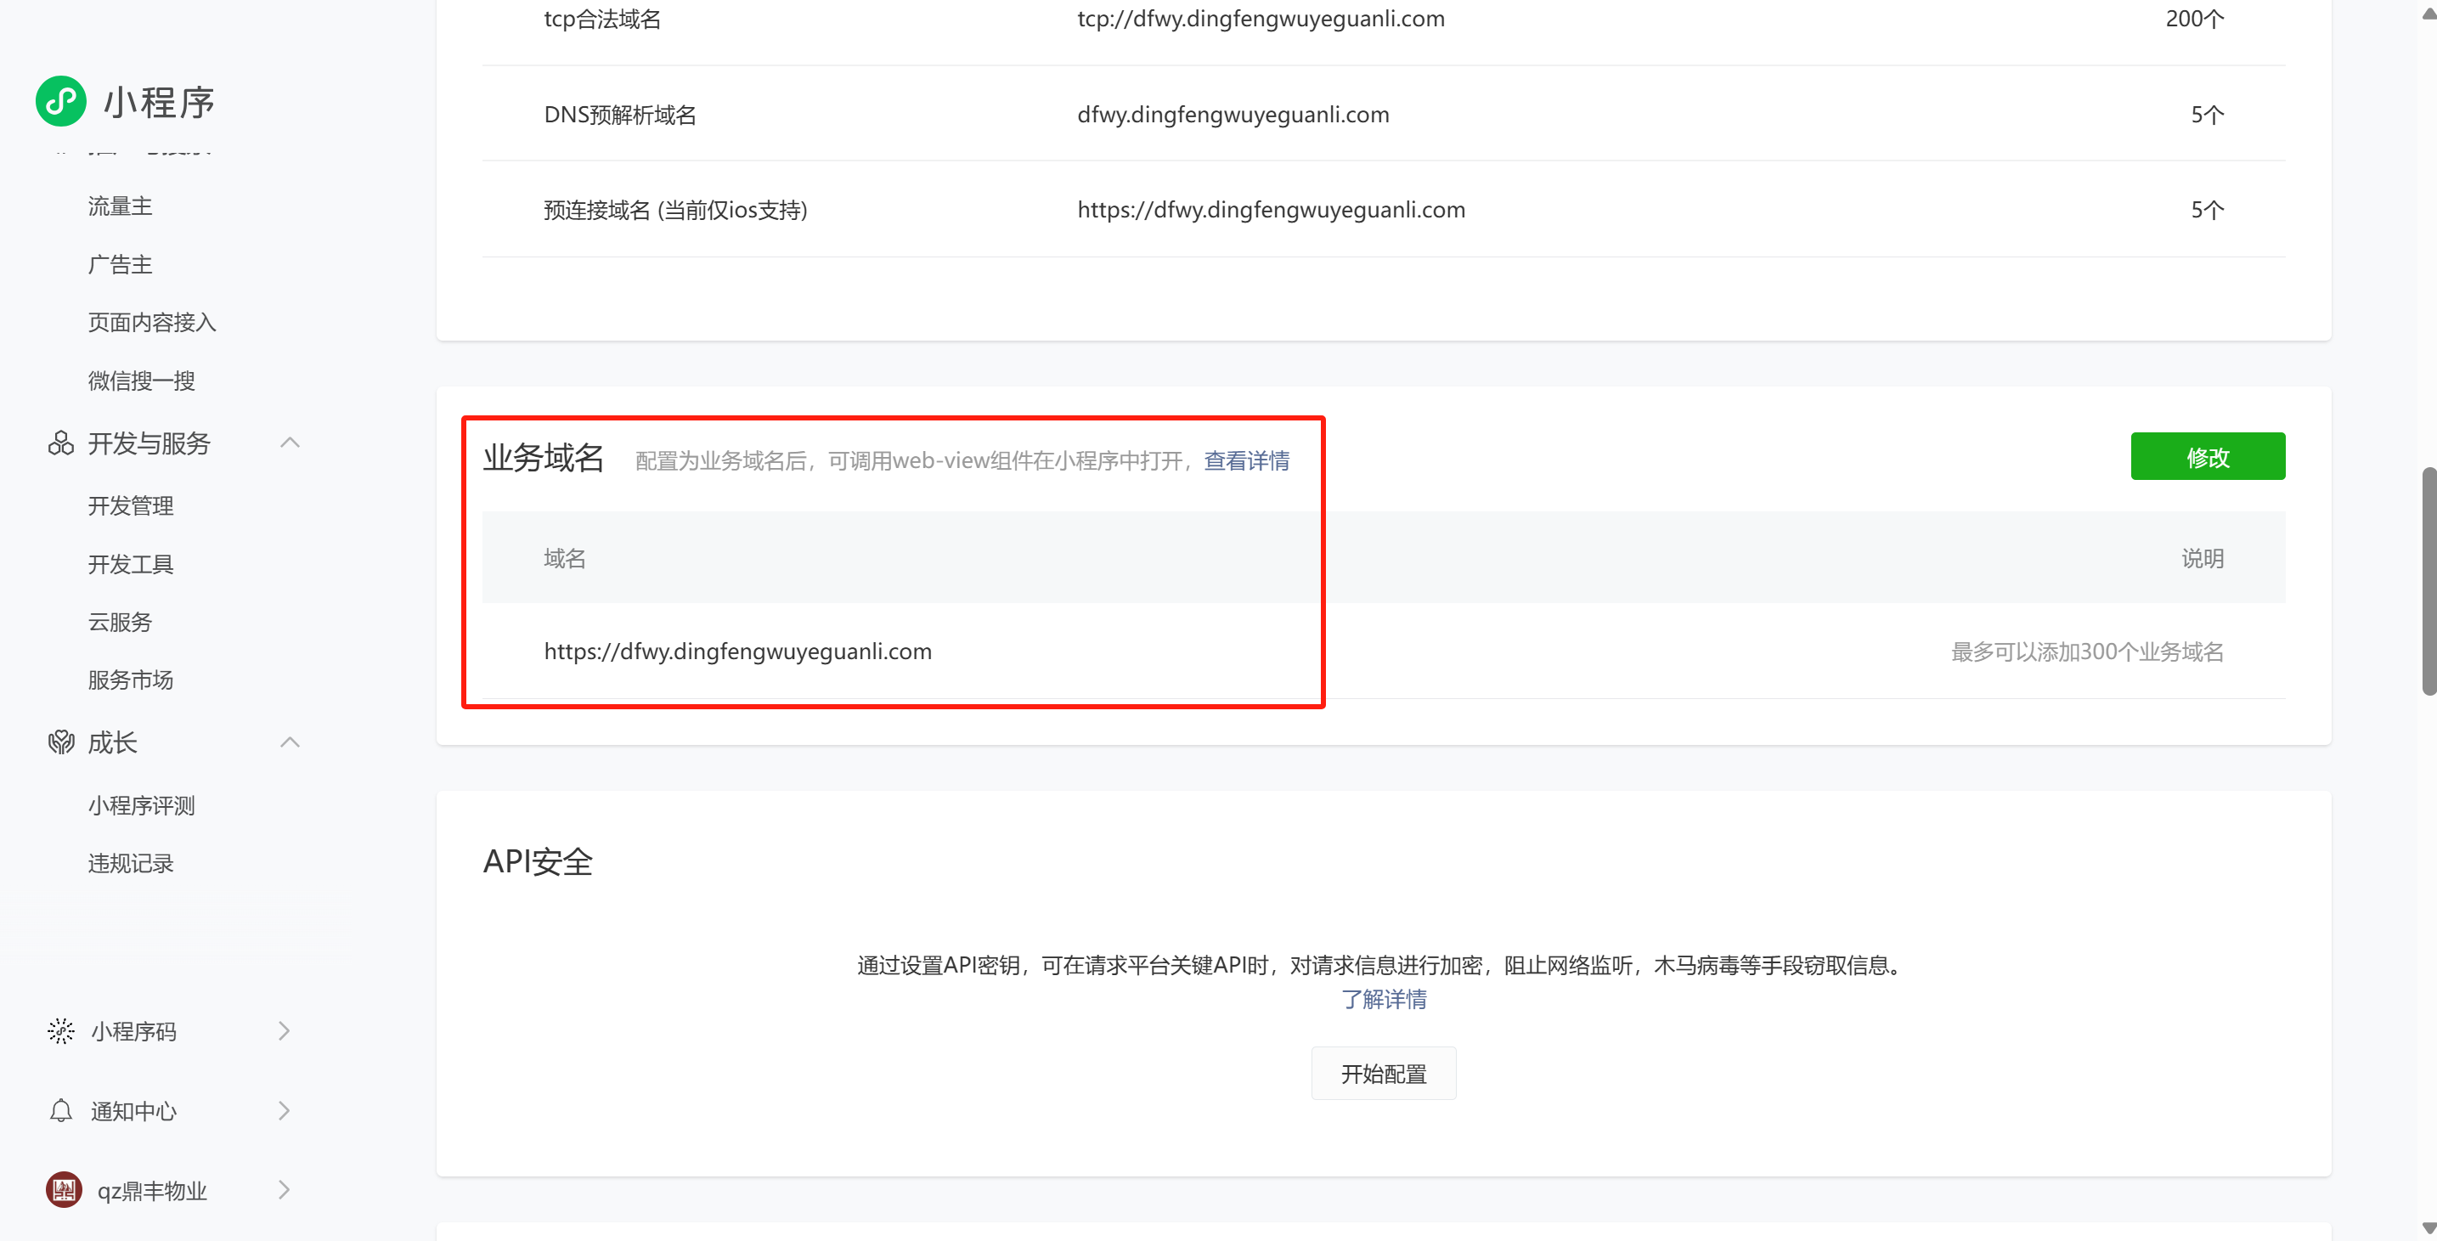Viewport: 2437px width, 1241px height.
Task: Click the 通知中心 bell icon
Action: pos(60,1110)
